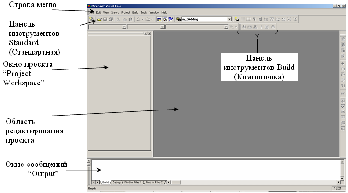Open the Tools menu

[145, 12]
